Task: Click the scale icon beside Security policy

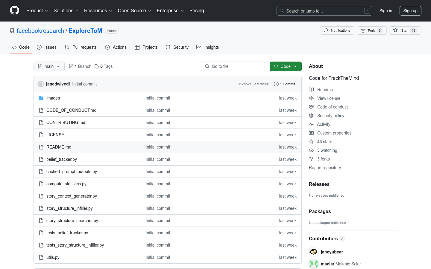Action: point(311,116)
